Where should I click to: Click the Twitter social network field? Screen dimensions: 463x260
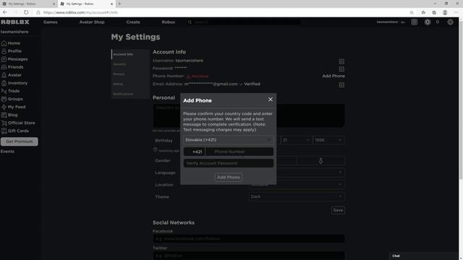click(x=249, y=256)
